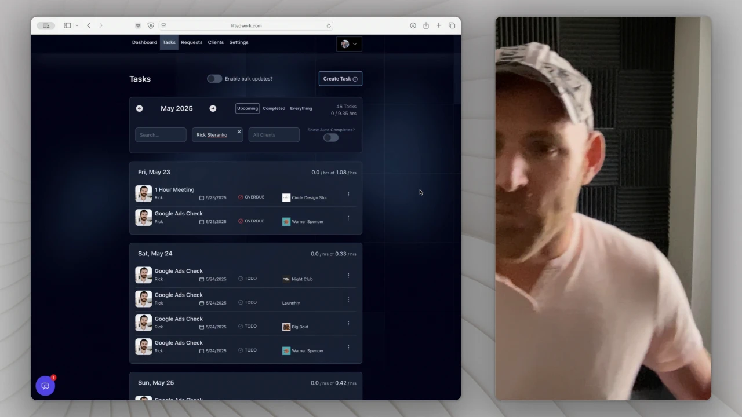This screenshot has width=742, height=417.
Task: Mark Warner Spencer May 24 TODO status
Action: coord(248,350)
